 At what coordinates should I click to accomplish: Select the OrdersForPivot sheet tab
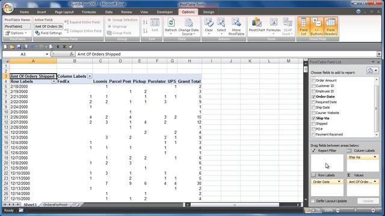click(55, 205)
